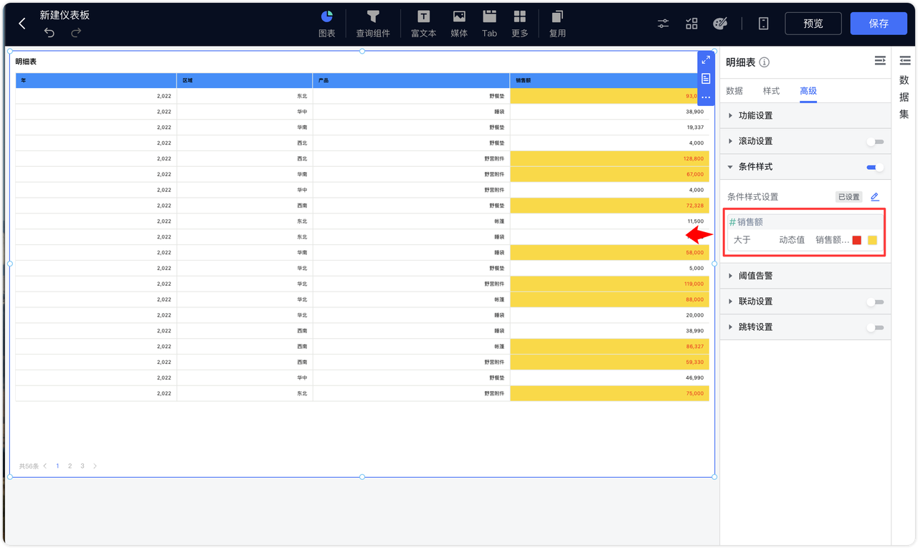The height and width of the screenshot is (548, 918).
Task: Open the 复用 reuse option
Action: click(557, 24)
